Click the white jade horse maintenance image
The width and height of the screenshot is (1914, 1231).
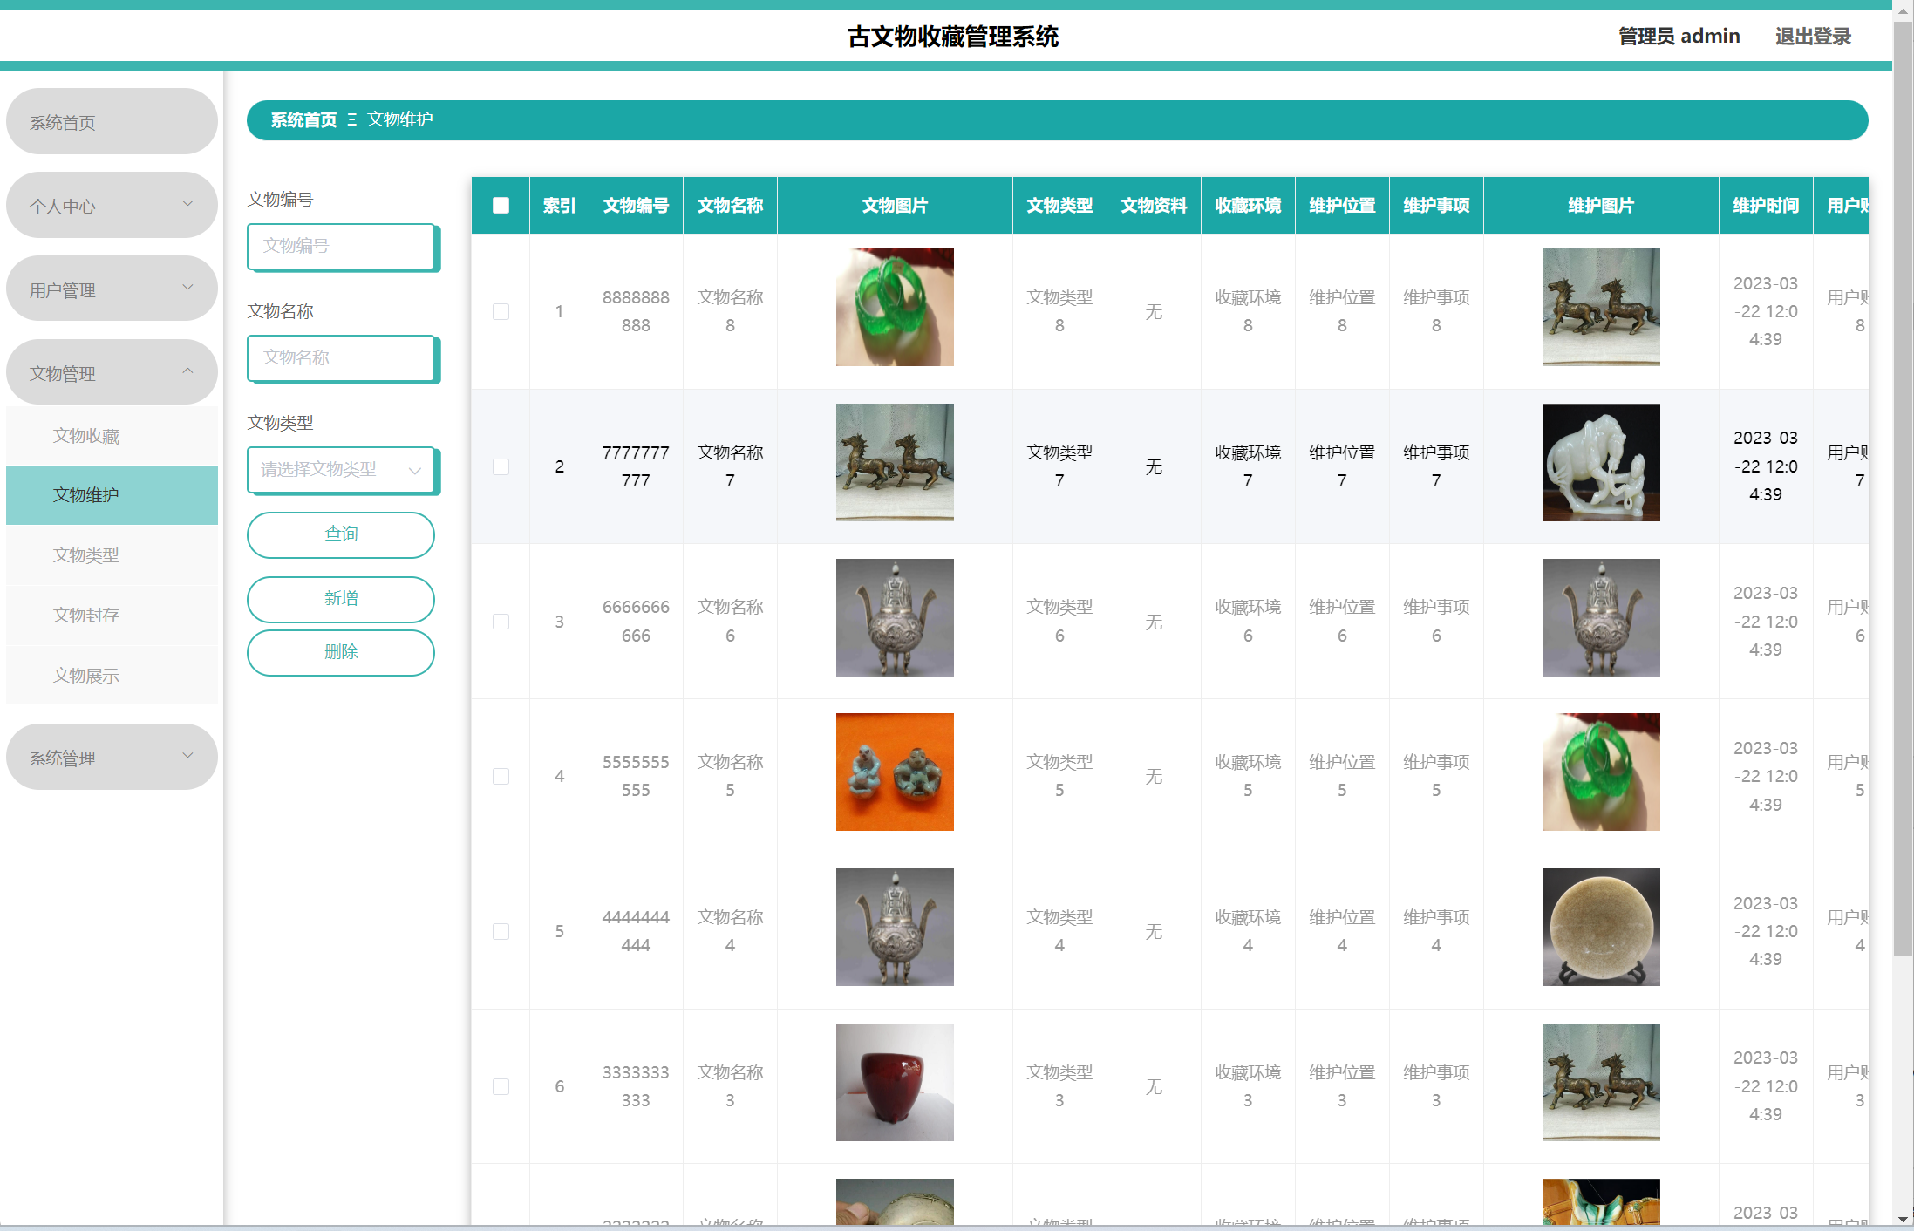1600,462
